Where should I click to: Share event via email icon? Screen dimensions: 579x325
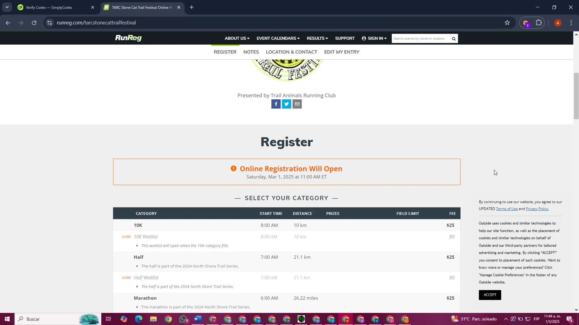click(297, 104)
